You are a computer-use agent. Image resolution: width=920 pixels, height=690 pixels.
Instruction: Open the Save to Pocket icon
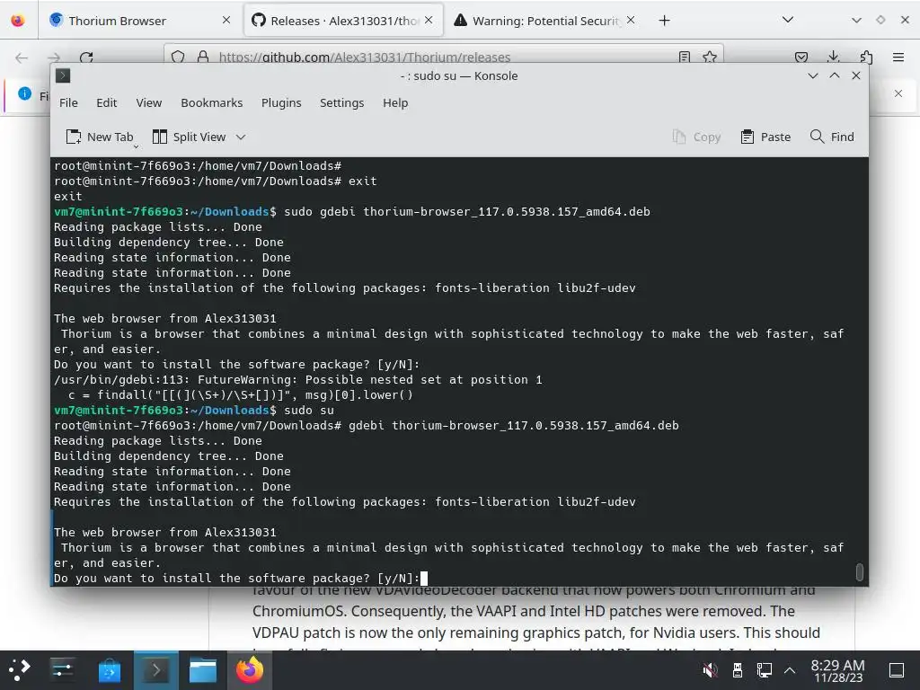pyautogui.click(x=801, y=57)
